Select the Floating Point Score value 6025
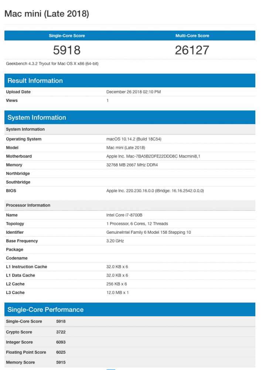The height and width of the screenshot is (370, 266). pyautogui.click(x=61, y=352)
